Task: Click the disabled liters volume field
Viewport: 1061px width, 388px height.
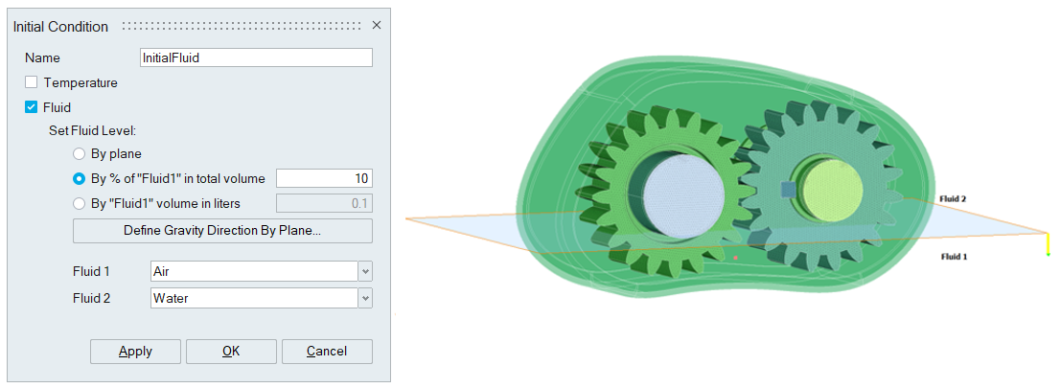Action: point(323,203)
